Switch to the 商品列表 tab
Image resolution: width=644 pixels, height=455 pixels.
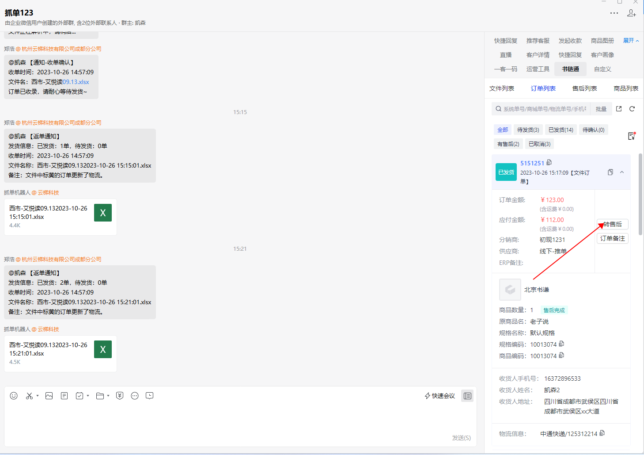[x=626, y=88]
